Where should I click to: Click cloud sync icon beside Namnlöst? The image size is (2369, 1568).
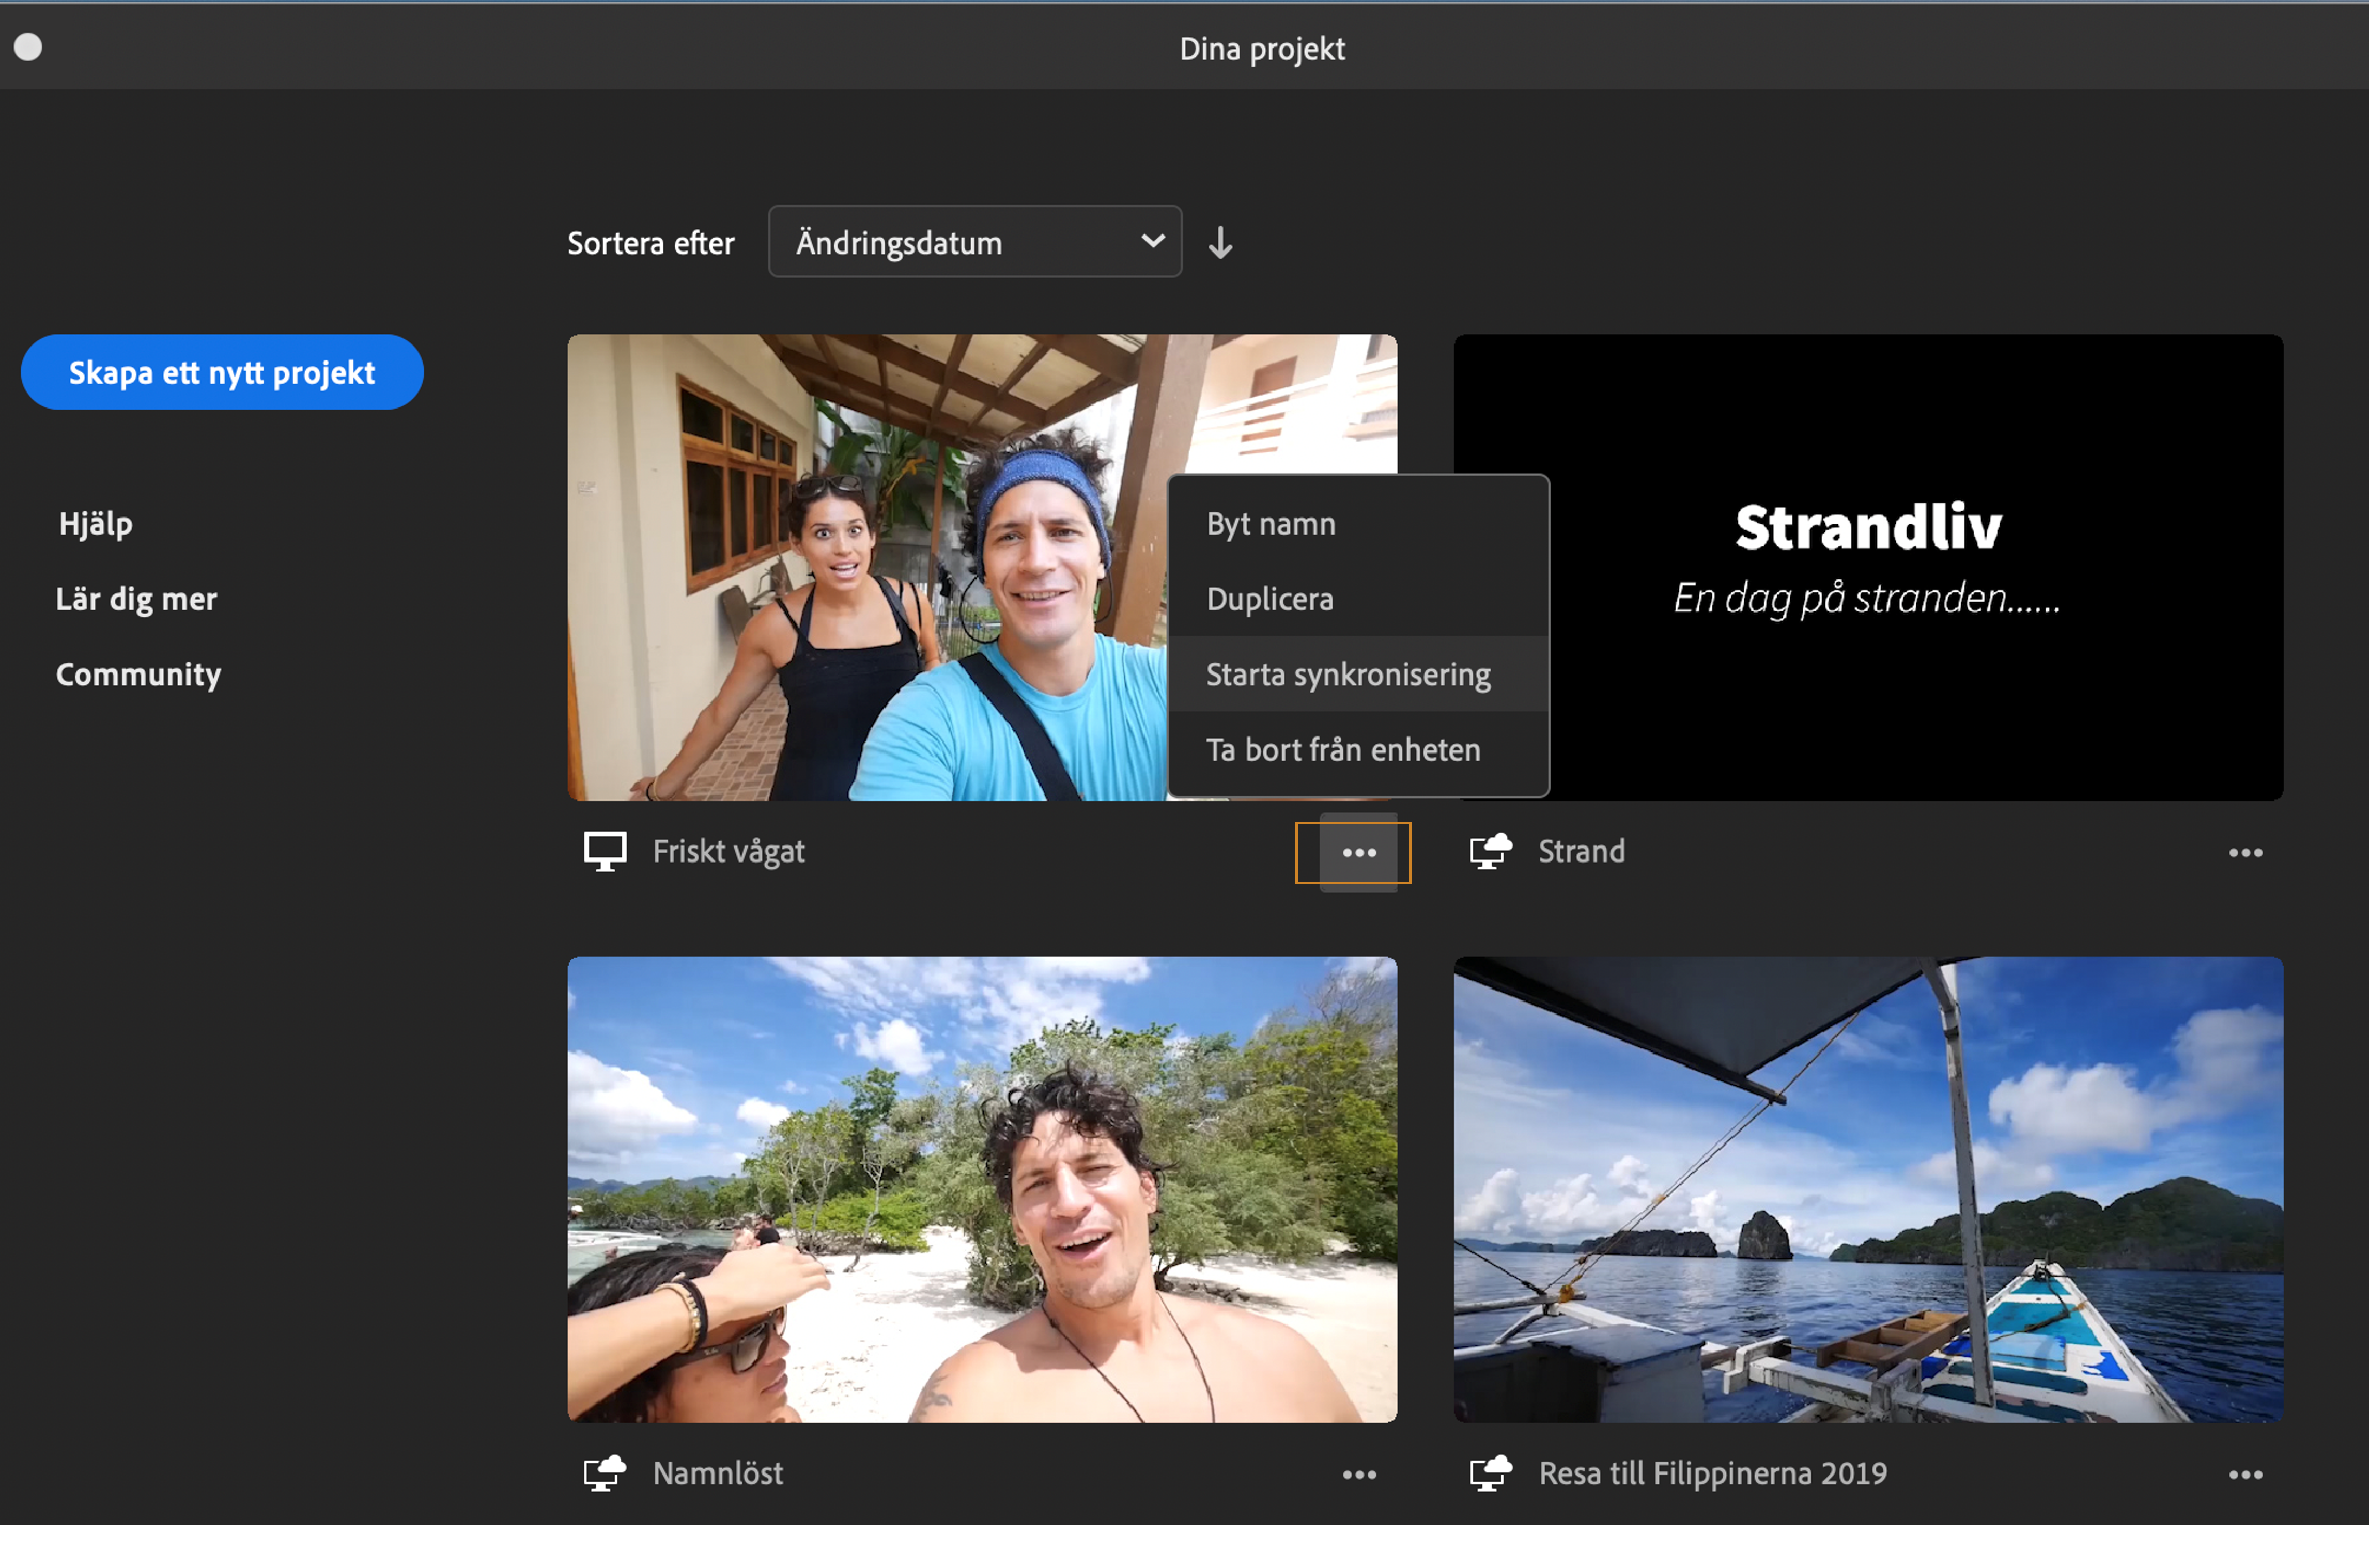604,1474
